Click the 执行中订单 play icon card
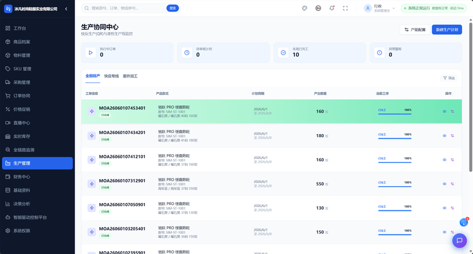Image resolution: width=473 pixels, height=254 pixels. tap(91, 53)
